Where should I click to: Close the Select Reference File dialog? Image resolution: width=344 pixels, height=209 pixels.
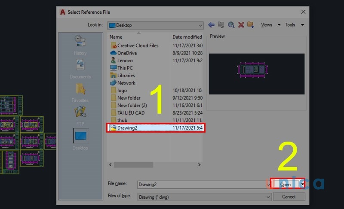(303, 12)
